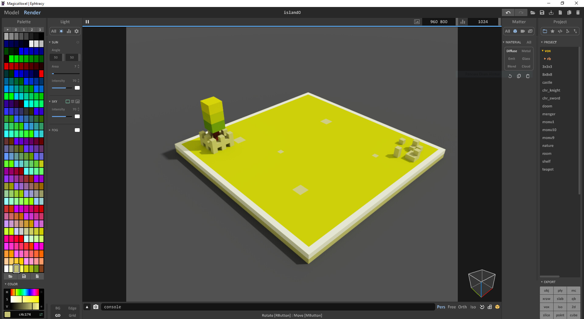Export the model as obj
This screenshot has height=319, width=584.
(x=546, y=290)
